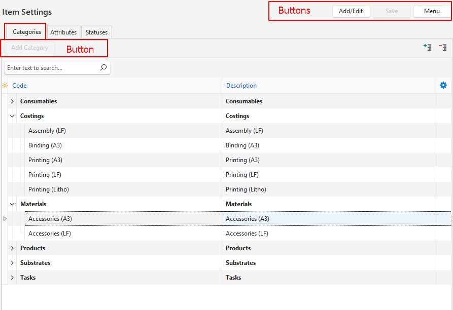Collapse the Costings category
Image resolution: width=453 pixels, height=310 pixels.
point(12,116)
